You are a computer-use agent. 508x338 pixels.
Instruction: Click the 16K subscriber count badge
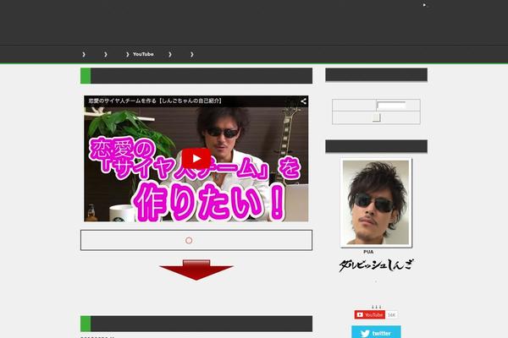click(392, 314)
